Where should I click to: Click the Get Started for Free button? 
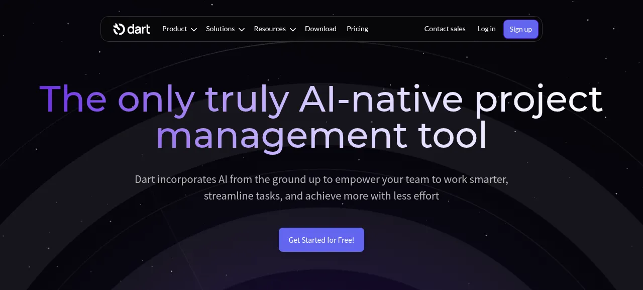pos(321,240)
